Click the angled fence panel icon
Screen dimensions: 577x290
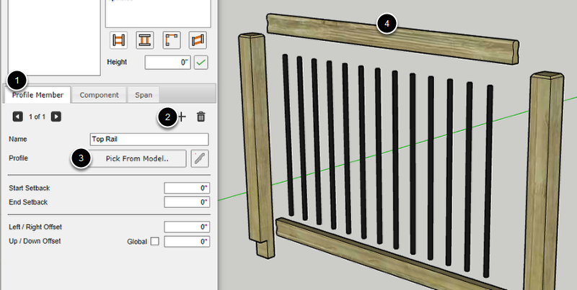click(x=198, y=40)
